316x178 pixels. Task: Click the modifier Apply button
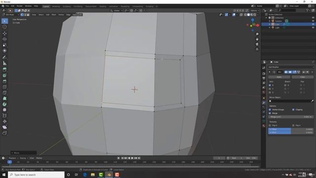[x=279, y=77]
